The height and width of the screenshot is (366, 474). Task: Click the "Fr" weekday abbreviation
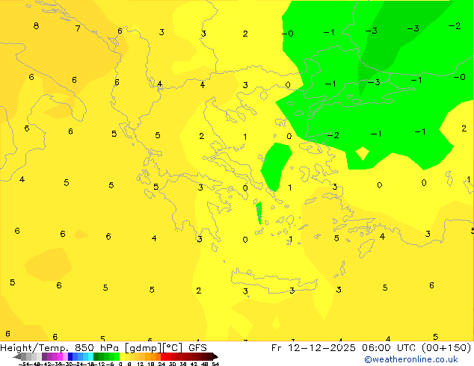pyautogui.click(x=277, y=347)
